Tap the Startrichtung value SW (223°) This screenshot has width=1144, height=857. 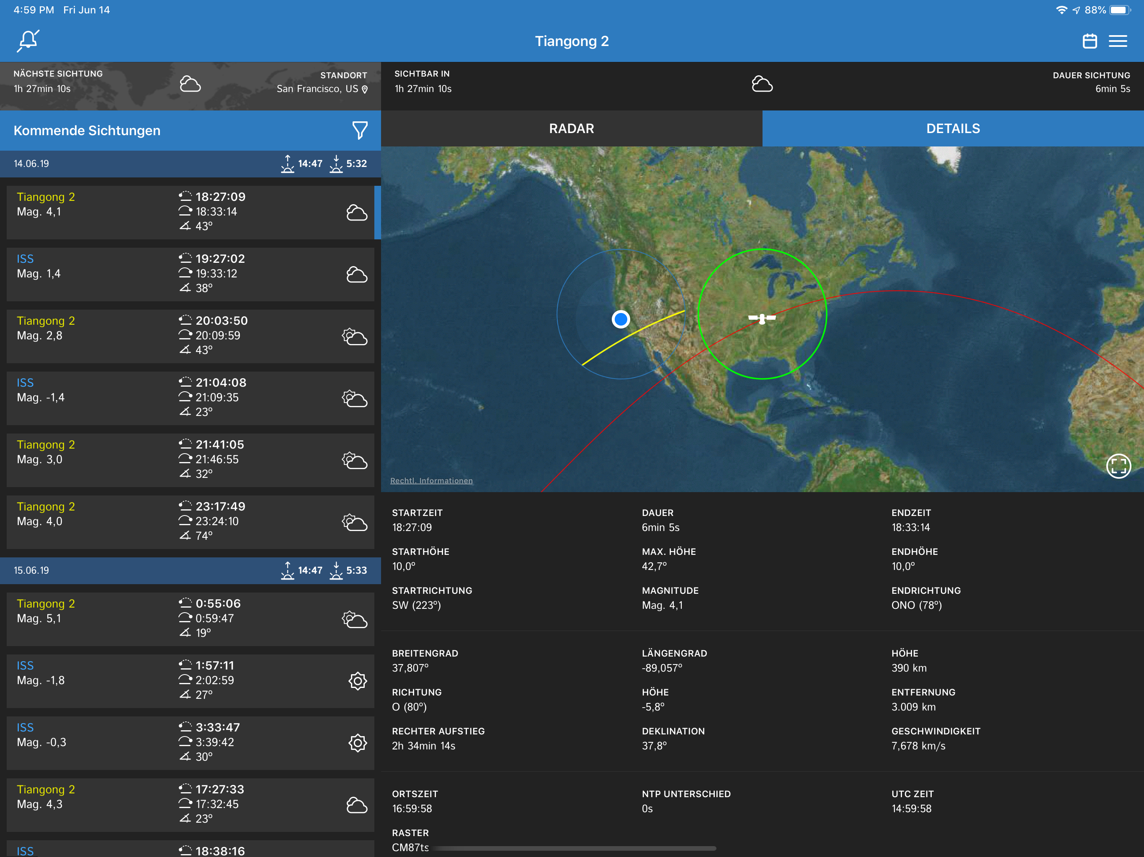tap(416, 605)
